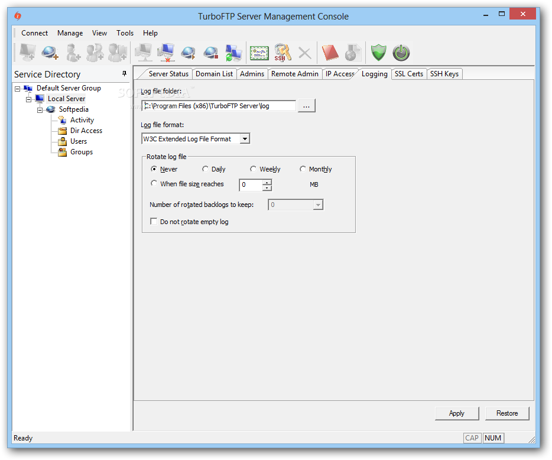This screenshot has width=552, height=460.
Task: Click the stop domain globe icon
Action: tap(211, 53)
